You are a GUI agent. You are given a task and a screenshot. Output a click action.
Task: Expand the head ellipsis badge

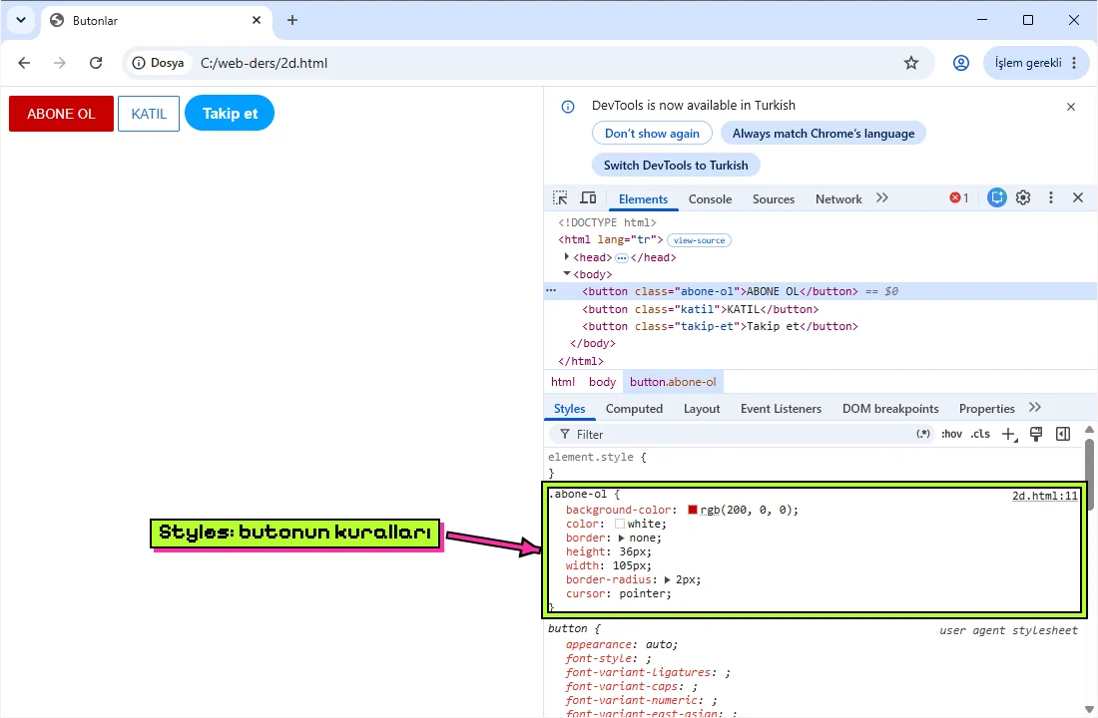(621, 257)
